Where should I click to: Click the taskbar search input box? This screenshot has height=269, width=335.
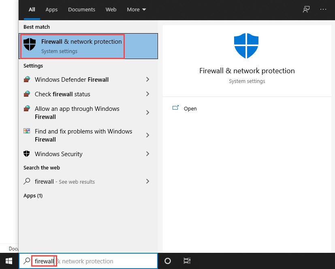(x=105, y=261)
